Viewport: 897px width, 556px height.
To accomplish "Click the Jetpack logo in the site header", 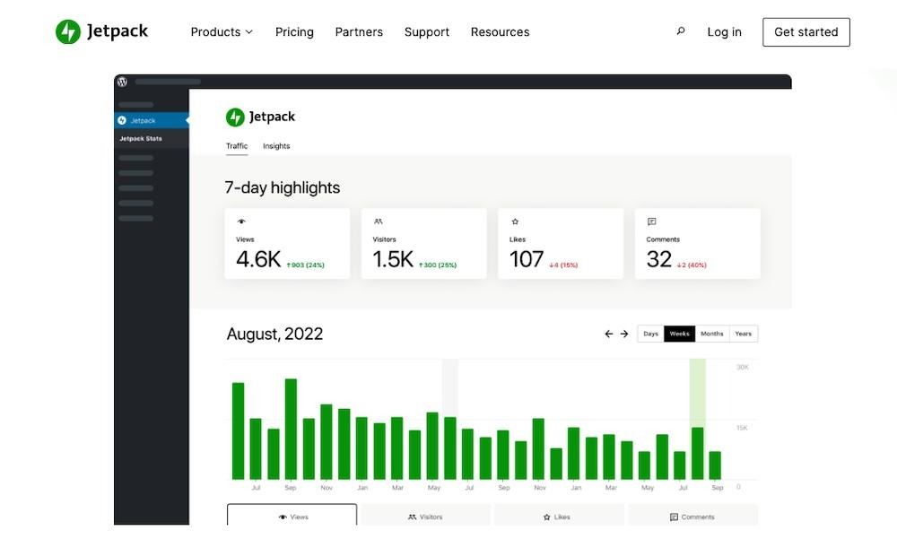I will pyautogui.click(x=102, y=31).
